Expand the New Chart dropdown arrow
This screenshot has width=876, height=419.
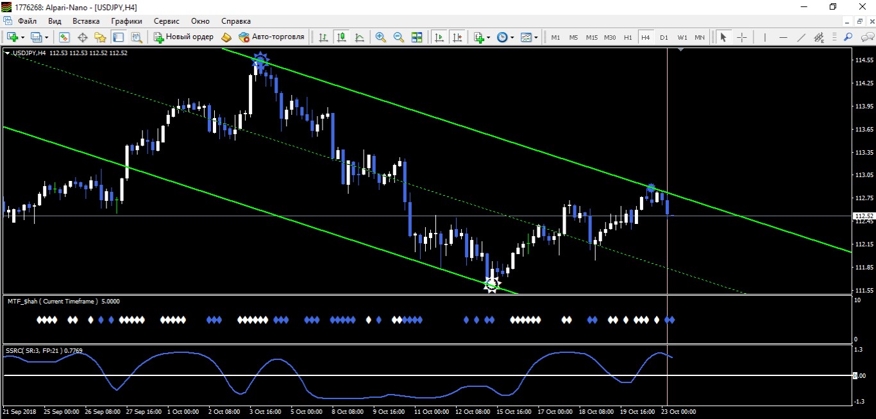pyautogui.click(x=22, y=38)
